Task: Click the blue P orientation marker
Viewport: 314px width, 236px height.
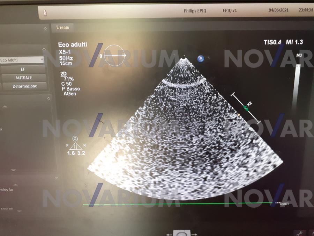Action: [x=200, y=59]
